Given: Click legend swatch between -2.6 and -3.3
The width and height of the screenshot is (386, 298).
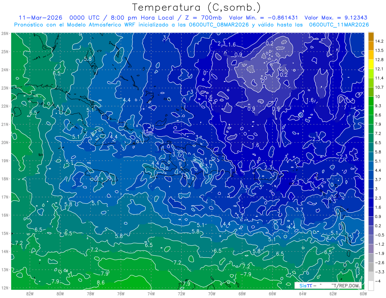Looking at the screenshot, I should 371,267.
